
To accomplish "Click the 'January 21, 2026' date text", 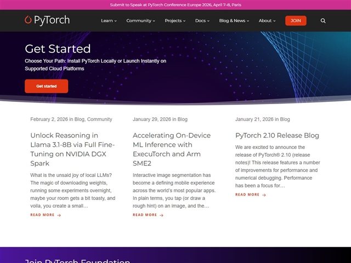I will 254,119.
